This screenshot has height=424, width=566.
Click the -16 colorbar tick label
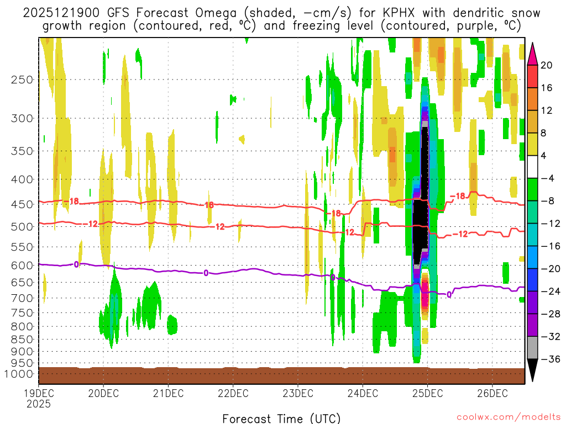(x=551, y=246)
